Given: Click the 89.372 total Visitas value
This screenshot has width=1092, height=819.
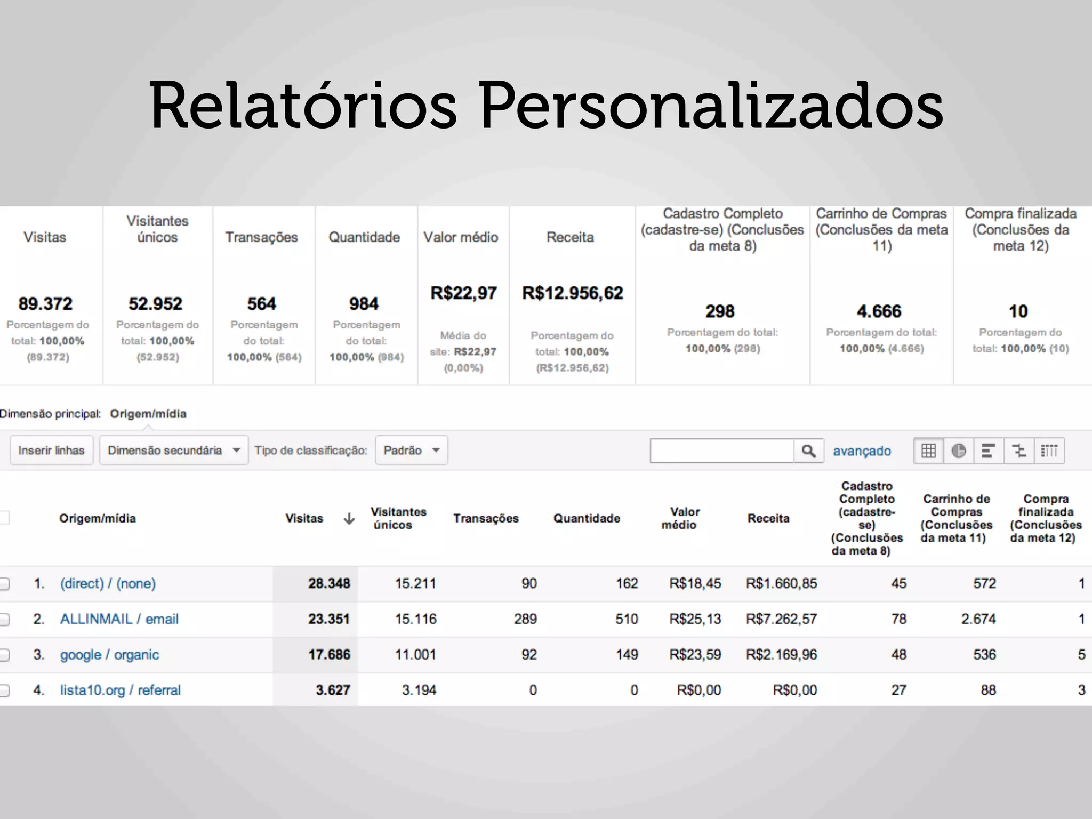Looking at the screenshot, I should pos(45,304).
